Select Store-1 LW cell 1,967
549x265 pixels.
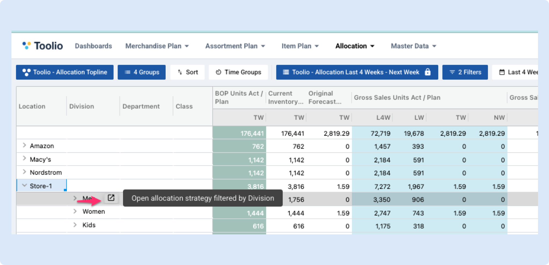point(409,186)
